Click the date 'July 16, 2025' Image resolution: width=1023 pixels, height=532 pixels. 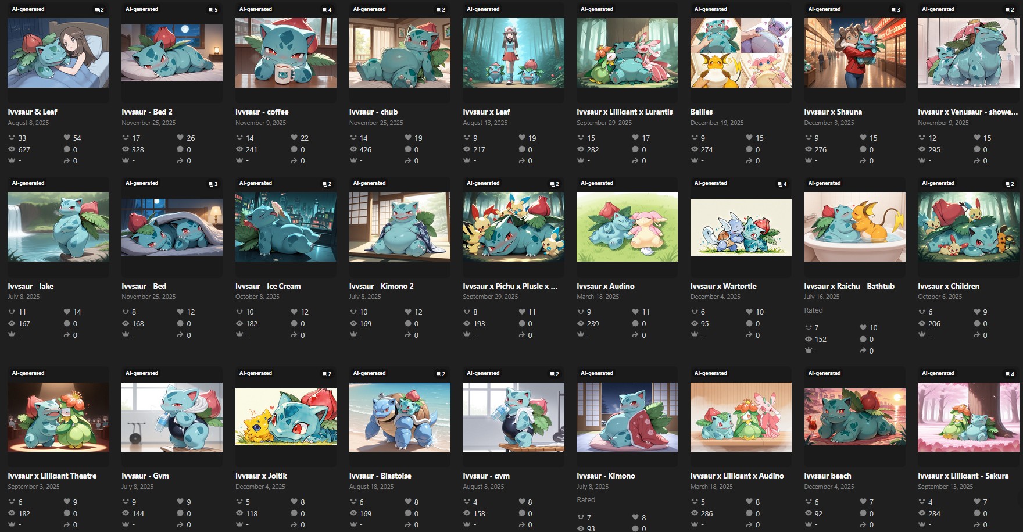click(822, 297)
